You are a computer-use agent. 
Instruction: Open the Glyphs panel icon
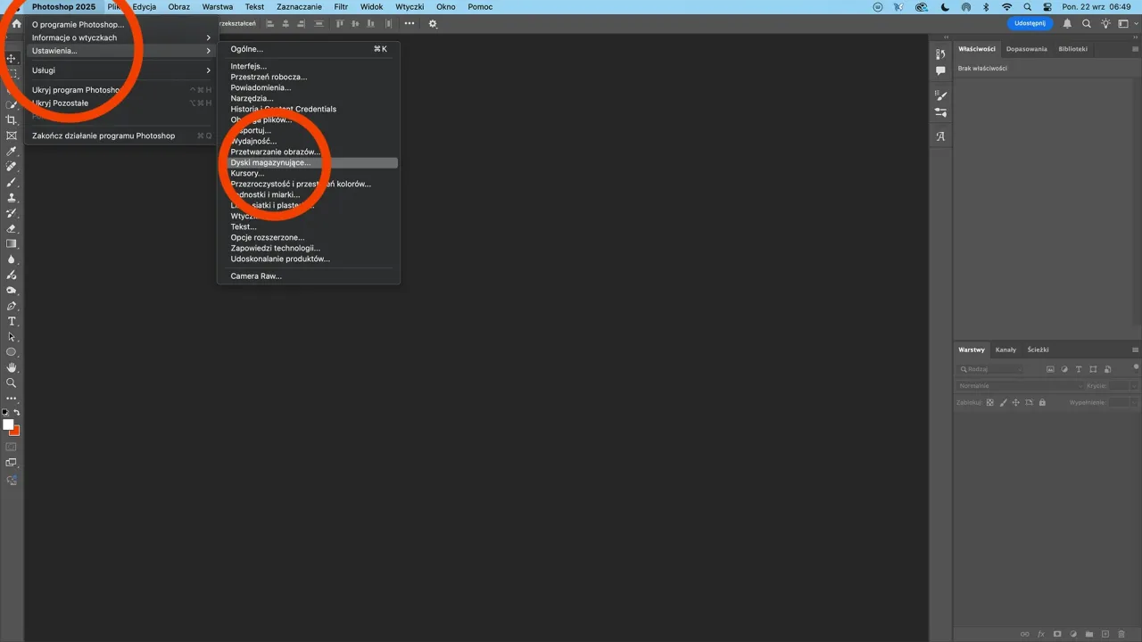pyautogui.click(x=940, y=136)
